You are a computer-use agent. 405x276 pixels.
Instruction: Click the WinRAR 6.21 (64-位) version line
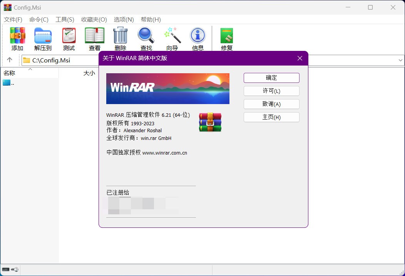[148, 115]
